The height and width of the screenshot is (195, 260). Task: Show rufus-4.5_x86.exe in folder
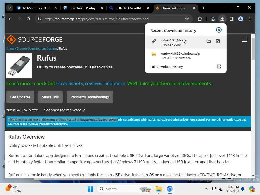pyautogui.click(x=209, y=41)
